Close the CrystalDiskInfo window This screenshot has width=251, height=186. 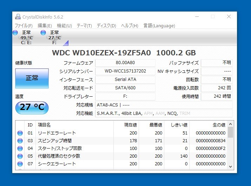click(x=229, y=16)
